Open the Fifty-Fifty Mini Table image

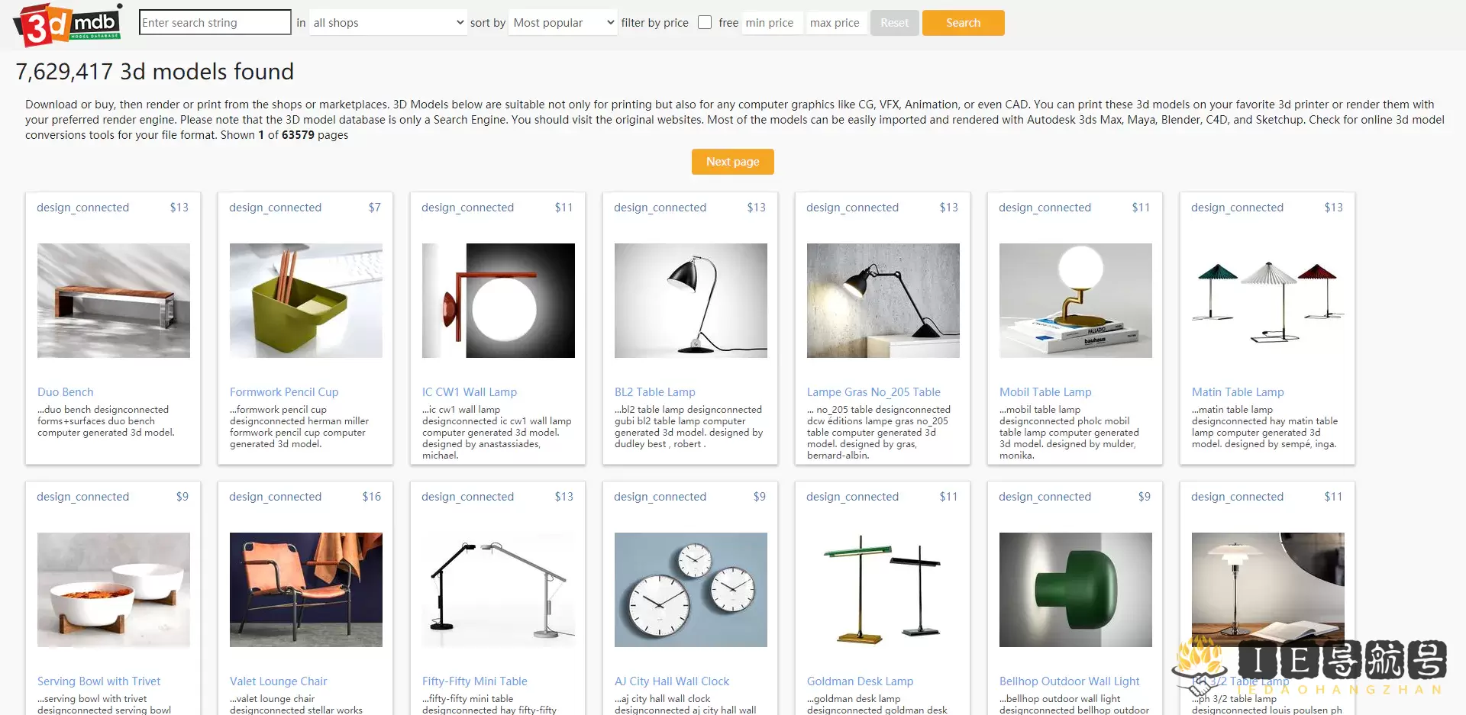[x=499, y=590]
